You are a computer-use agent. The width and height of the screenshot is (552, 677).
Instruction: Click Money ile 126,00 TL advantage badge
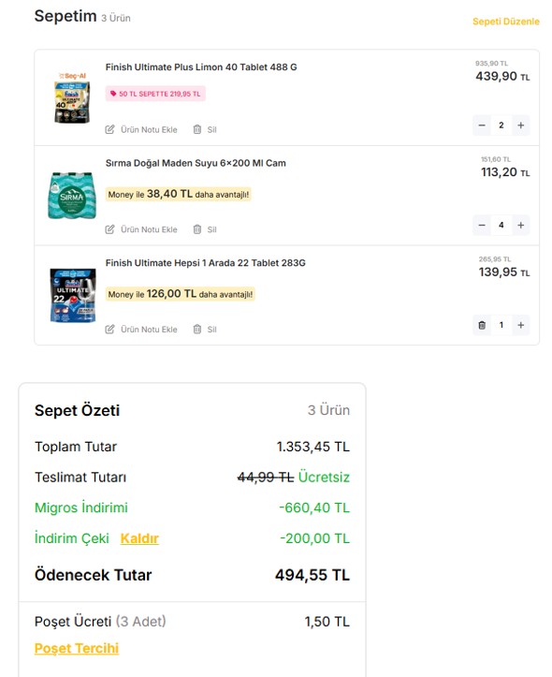181,294
